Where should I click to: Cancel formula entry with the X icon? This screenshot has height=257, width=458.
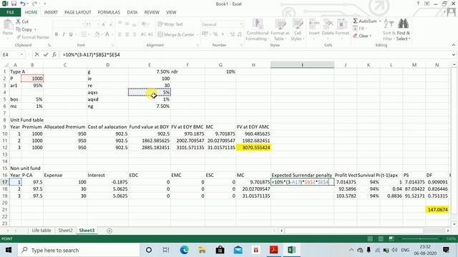click(x=36, y=54)
